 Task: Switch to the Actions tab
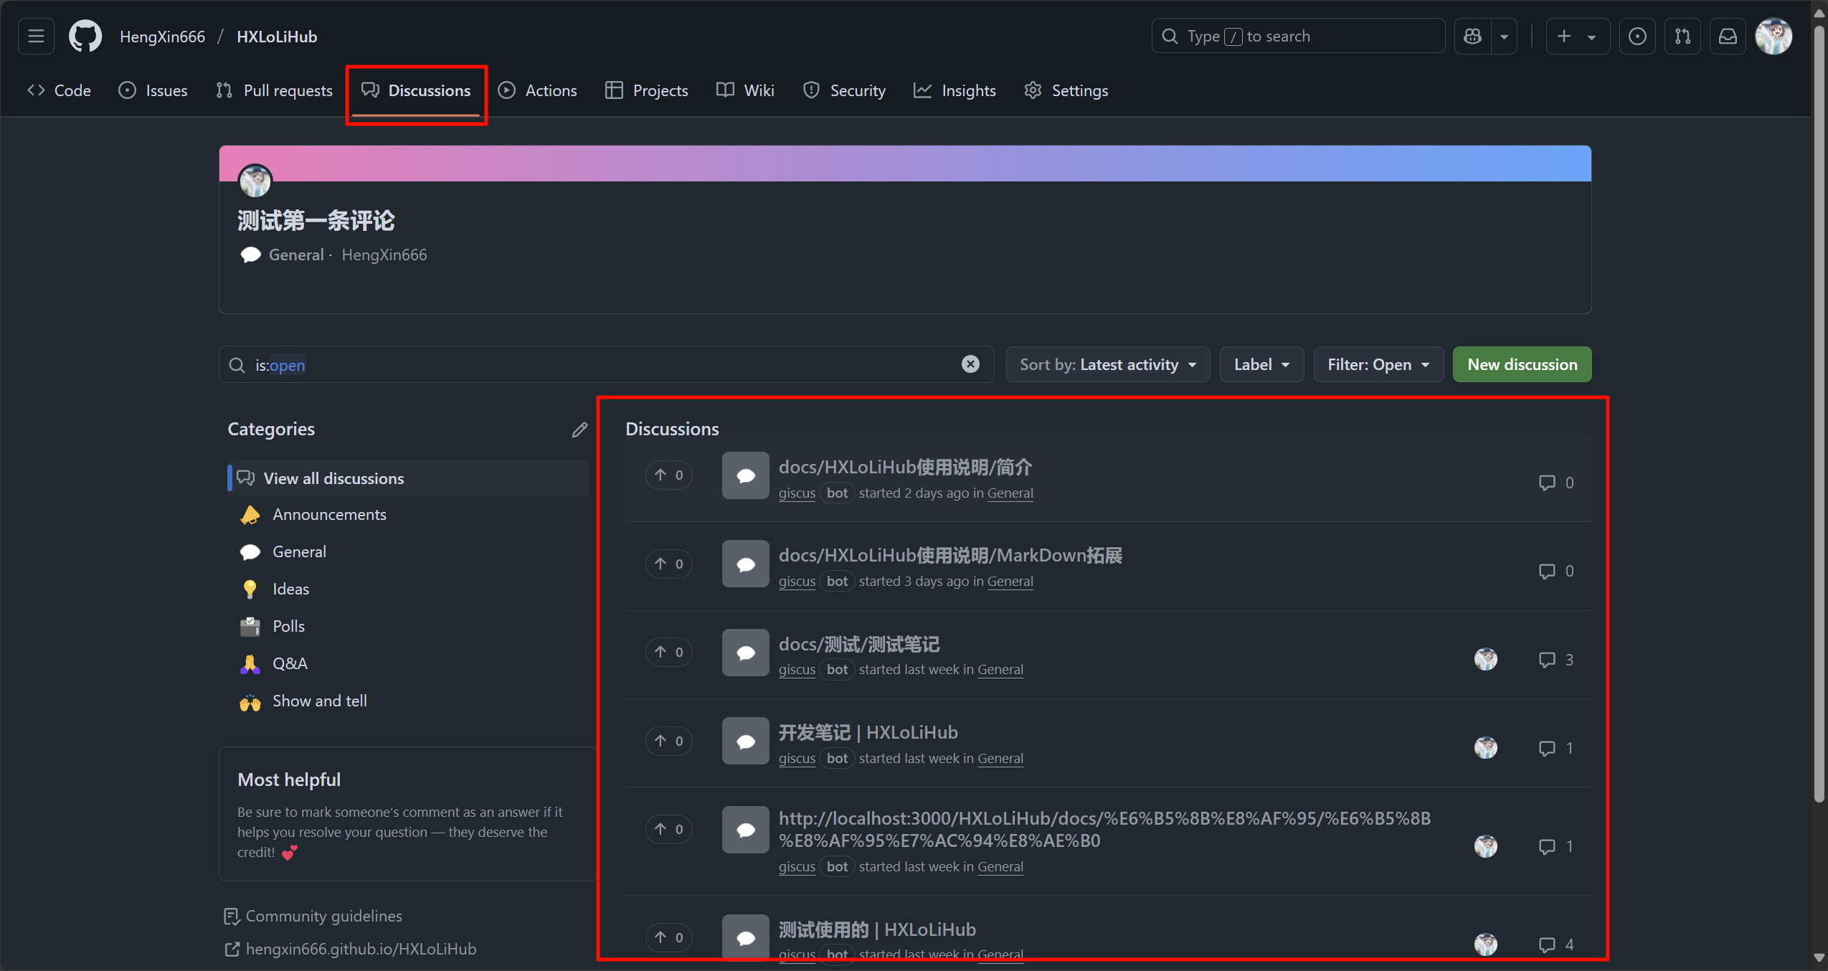(x=538, y=90)
